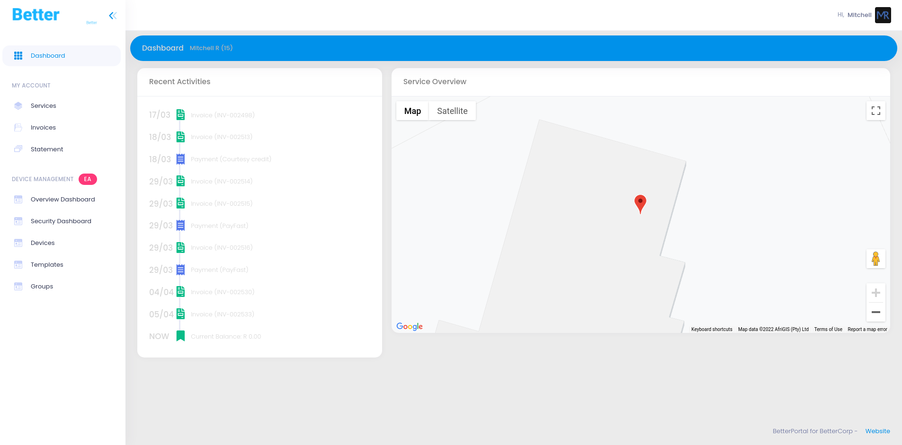Viewport: 902px width, 445px height.
Task: Open the Security Dashboard panel icon
Action: point(18,221)
